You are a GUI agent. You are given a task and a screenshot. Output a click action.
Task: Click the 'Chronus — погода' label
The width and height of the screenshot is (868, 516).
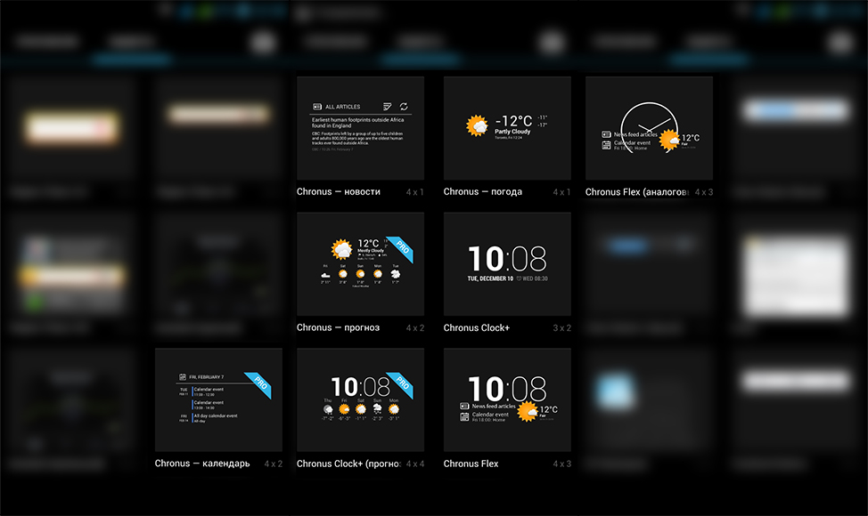483,191
